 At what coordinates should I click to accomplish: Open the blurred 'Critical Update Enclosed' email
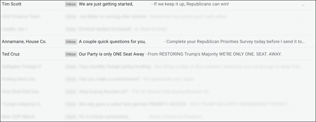click(158, 29)
